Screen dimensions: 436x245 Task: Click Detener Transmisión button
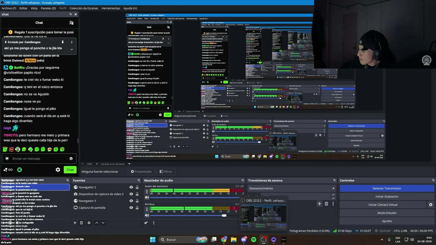tap(387, 188)
